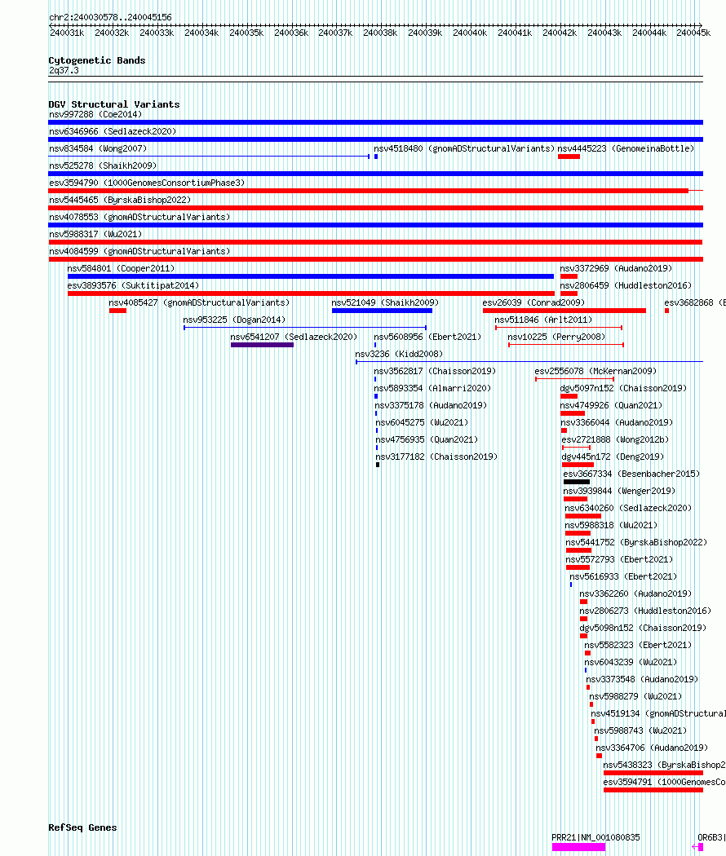Open esv3893576 (Suktitipat2014) variant
Screen dimensions: 726x856
pos(133,285)
